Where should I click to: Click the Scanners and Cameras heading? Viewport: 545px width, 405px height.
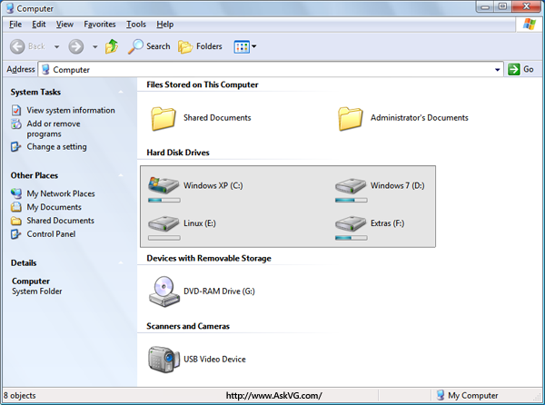click(x=188, y=326)
